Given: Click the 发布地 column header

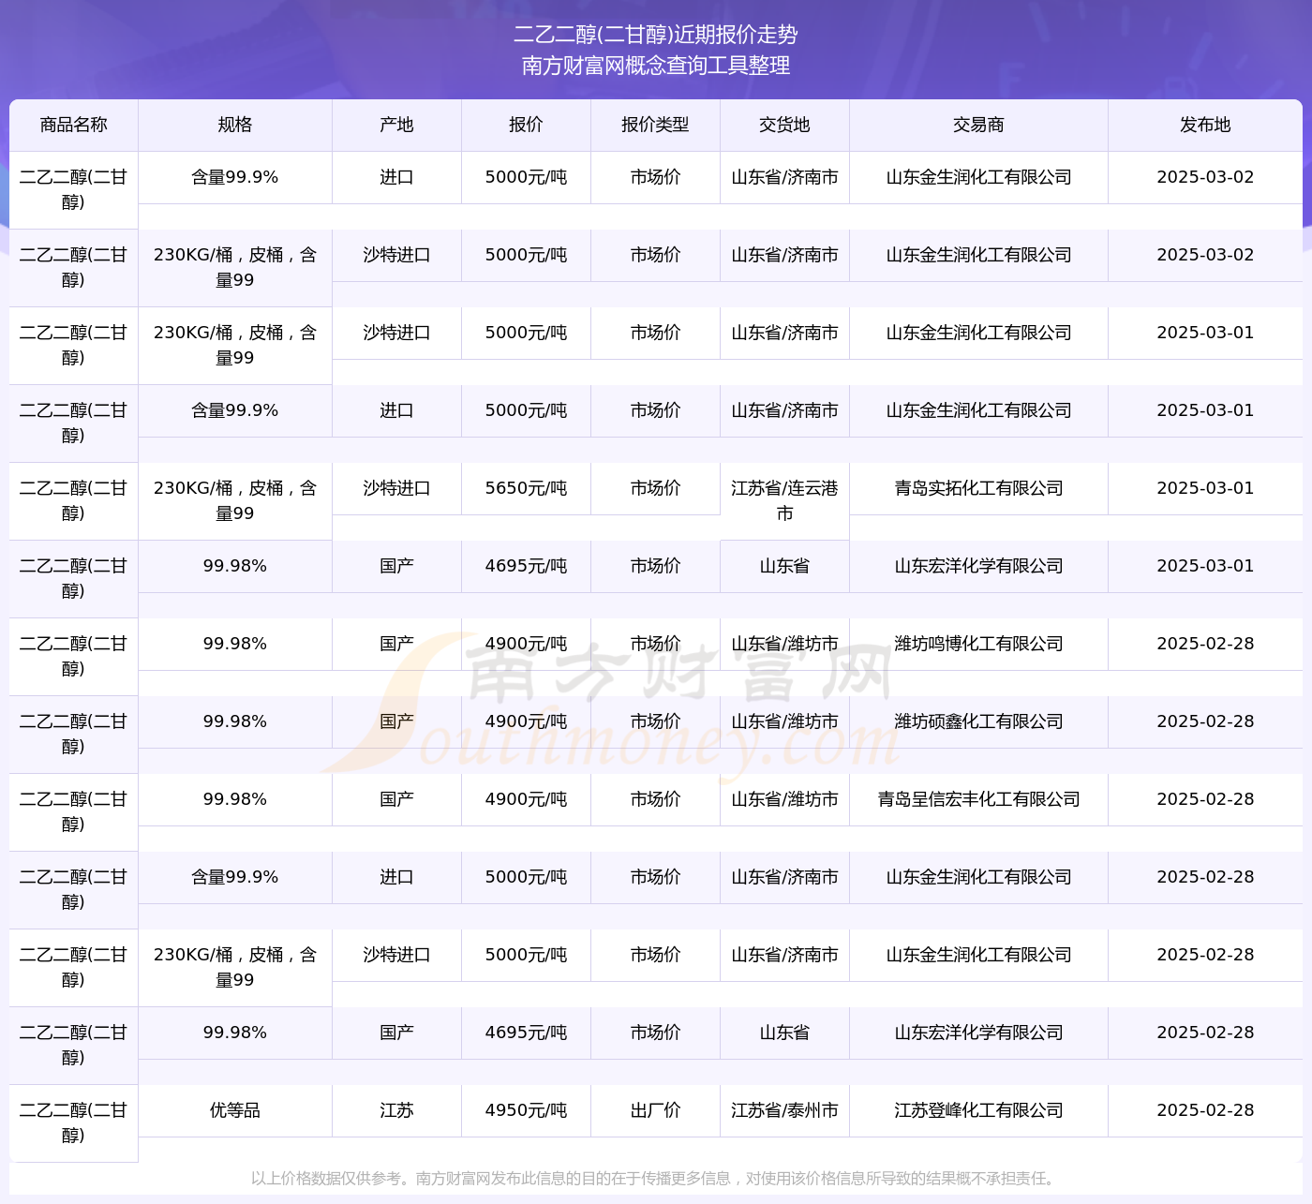Looking at the screenshot, I should point(1205,125).
